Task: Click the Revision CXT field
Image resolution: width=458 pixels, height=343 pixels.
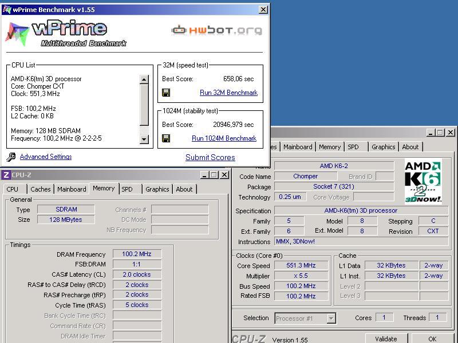Action: pos(433,231)
